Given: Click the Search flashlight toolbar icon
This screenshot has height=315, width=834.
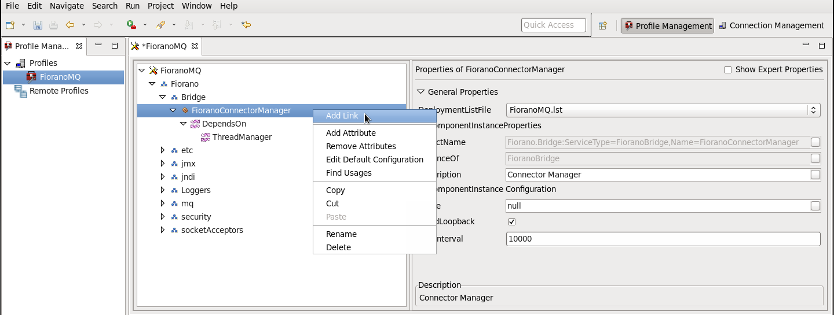Looking at the screenshot, I should tap(161, 25).
